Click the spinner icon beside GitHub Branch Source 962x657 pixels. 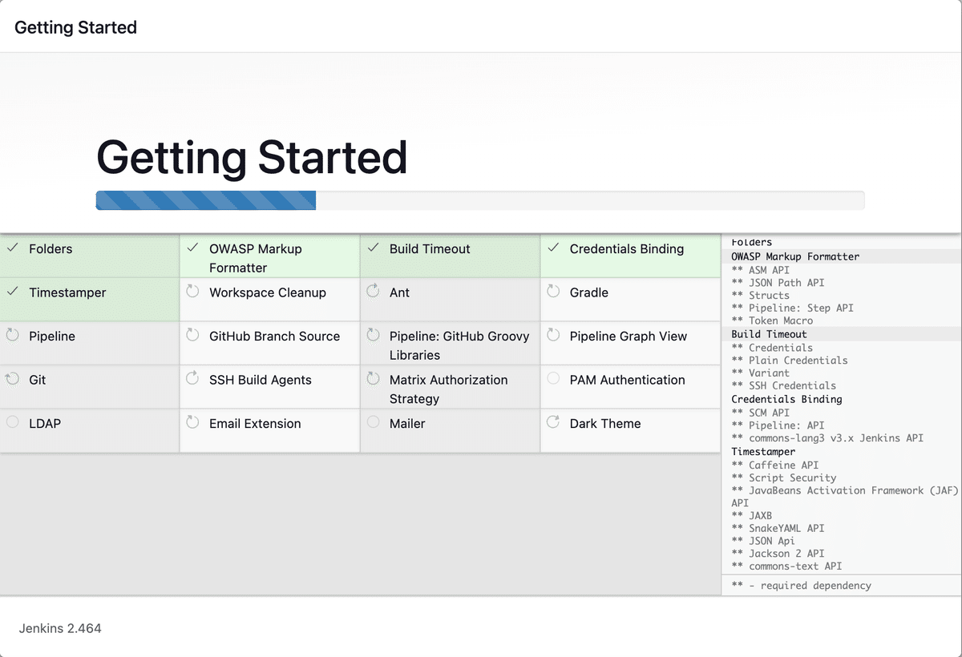click(x=192, y=334)
